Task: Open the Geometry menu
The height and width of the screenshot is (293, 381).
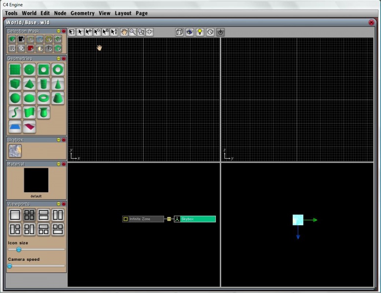Action: click(83, 13)
